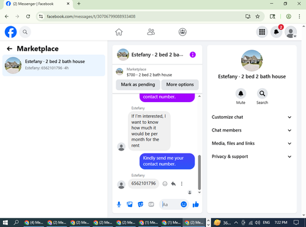Screen dimensions: 306x227
Task: Send a thumbs-up like
Action: (196, 204)
